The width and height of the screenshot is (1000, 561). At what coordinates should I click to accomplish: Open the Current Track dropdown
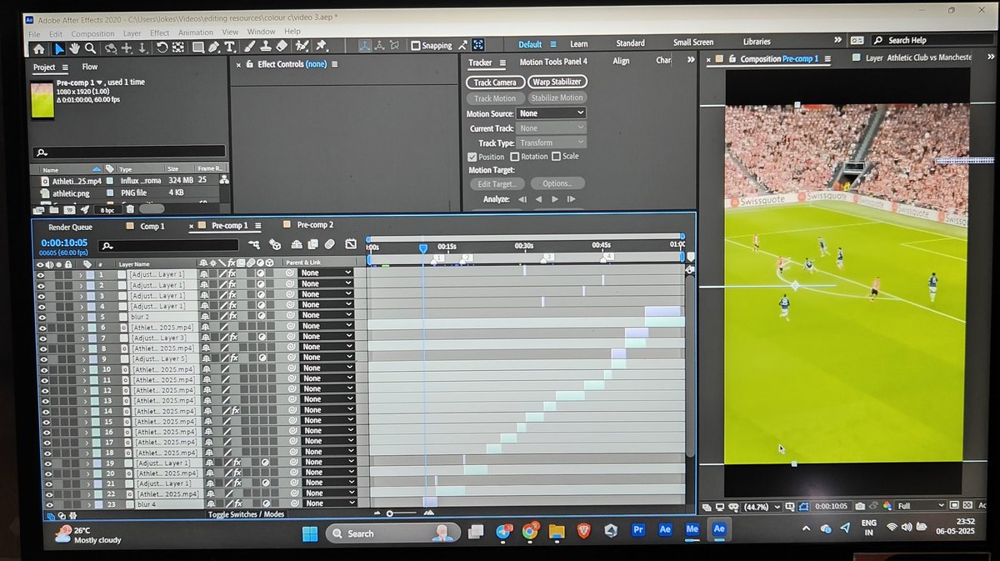551,128
